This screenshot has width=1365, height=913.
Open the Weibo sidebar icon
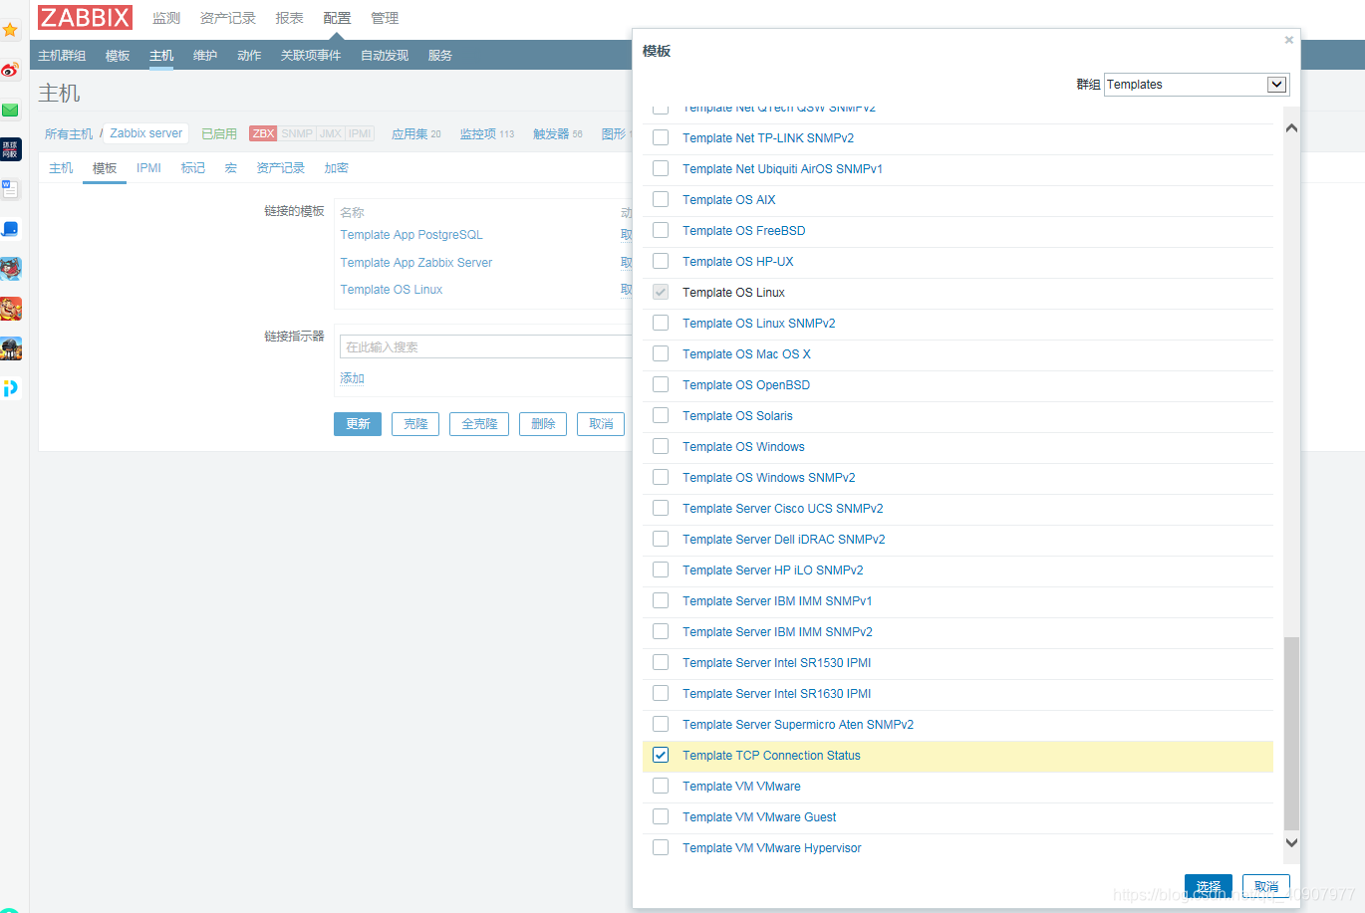(x=10, y=70)
